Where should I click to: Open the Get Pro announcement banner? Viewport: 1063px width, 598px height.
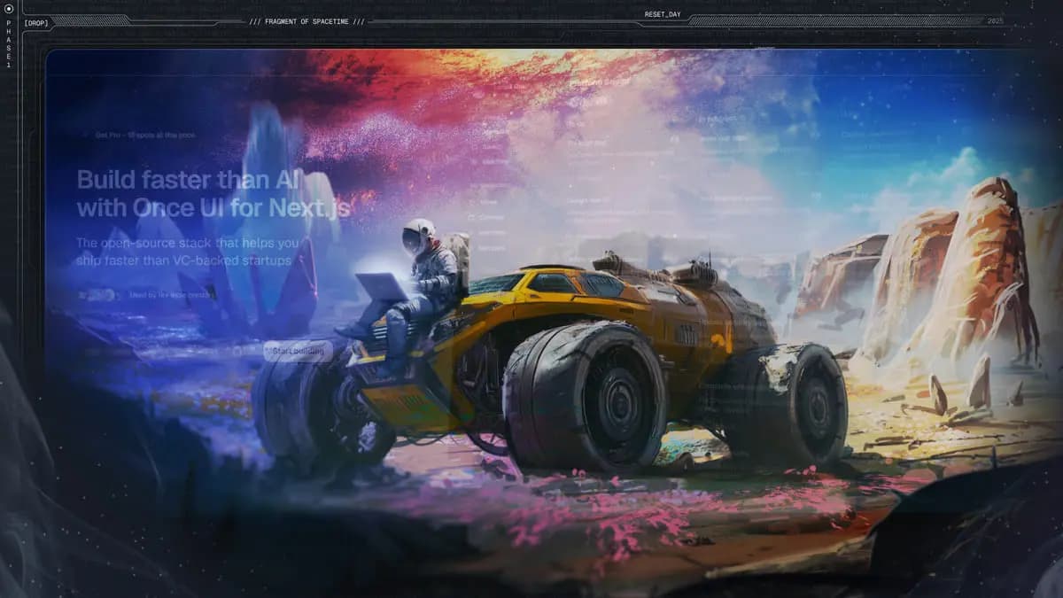pyautogui.click(x=145, y=136)
